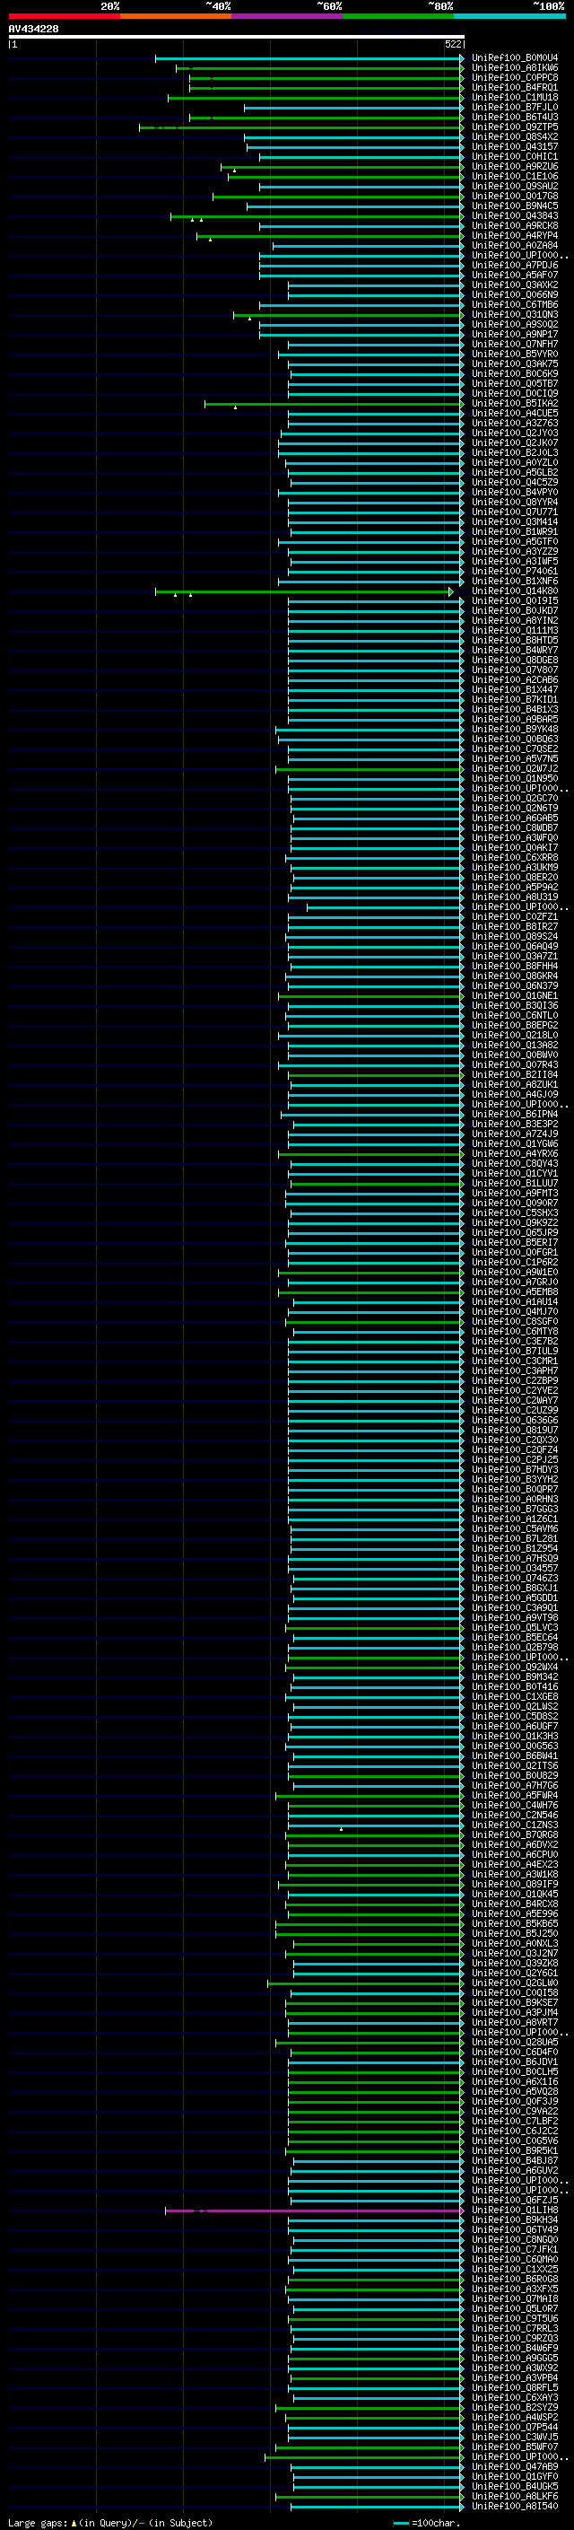Select hit label UniRef100_Q89S24
Screen dimensions: 574x2530
(x=515, y=936)
